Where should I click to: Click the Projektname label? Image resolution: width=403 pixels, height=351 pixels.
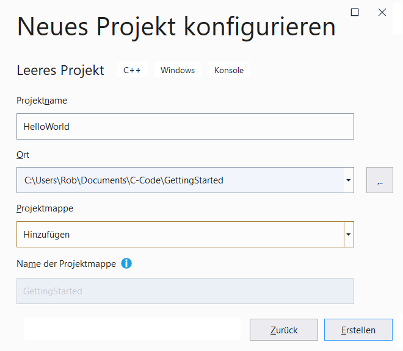[x=42, y=101]
